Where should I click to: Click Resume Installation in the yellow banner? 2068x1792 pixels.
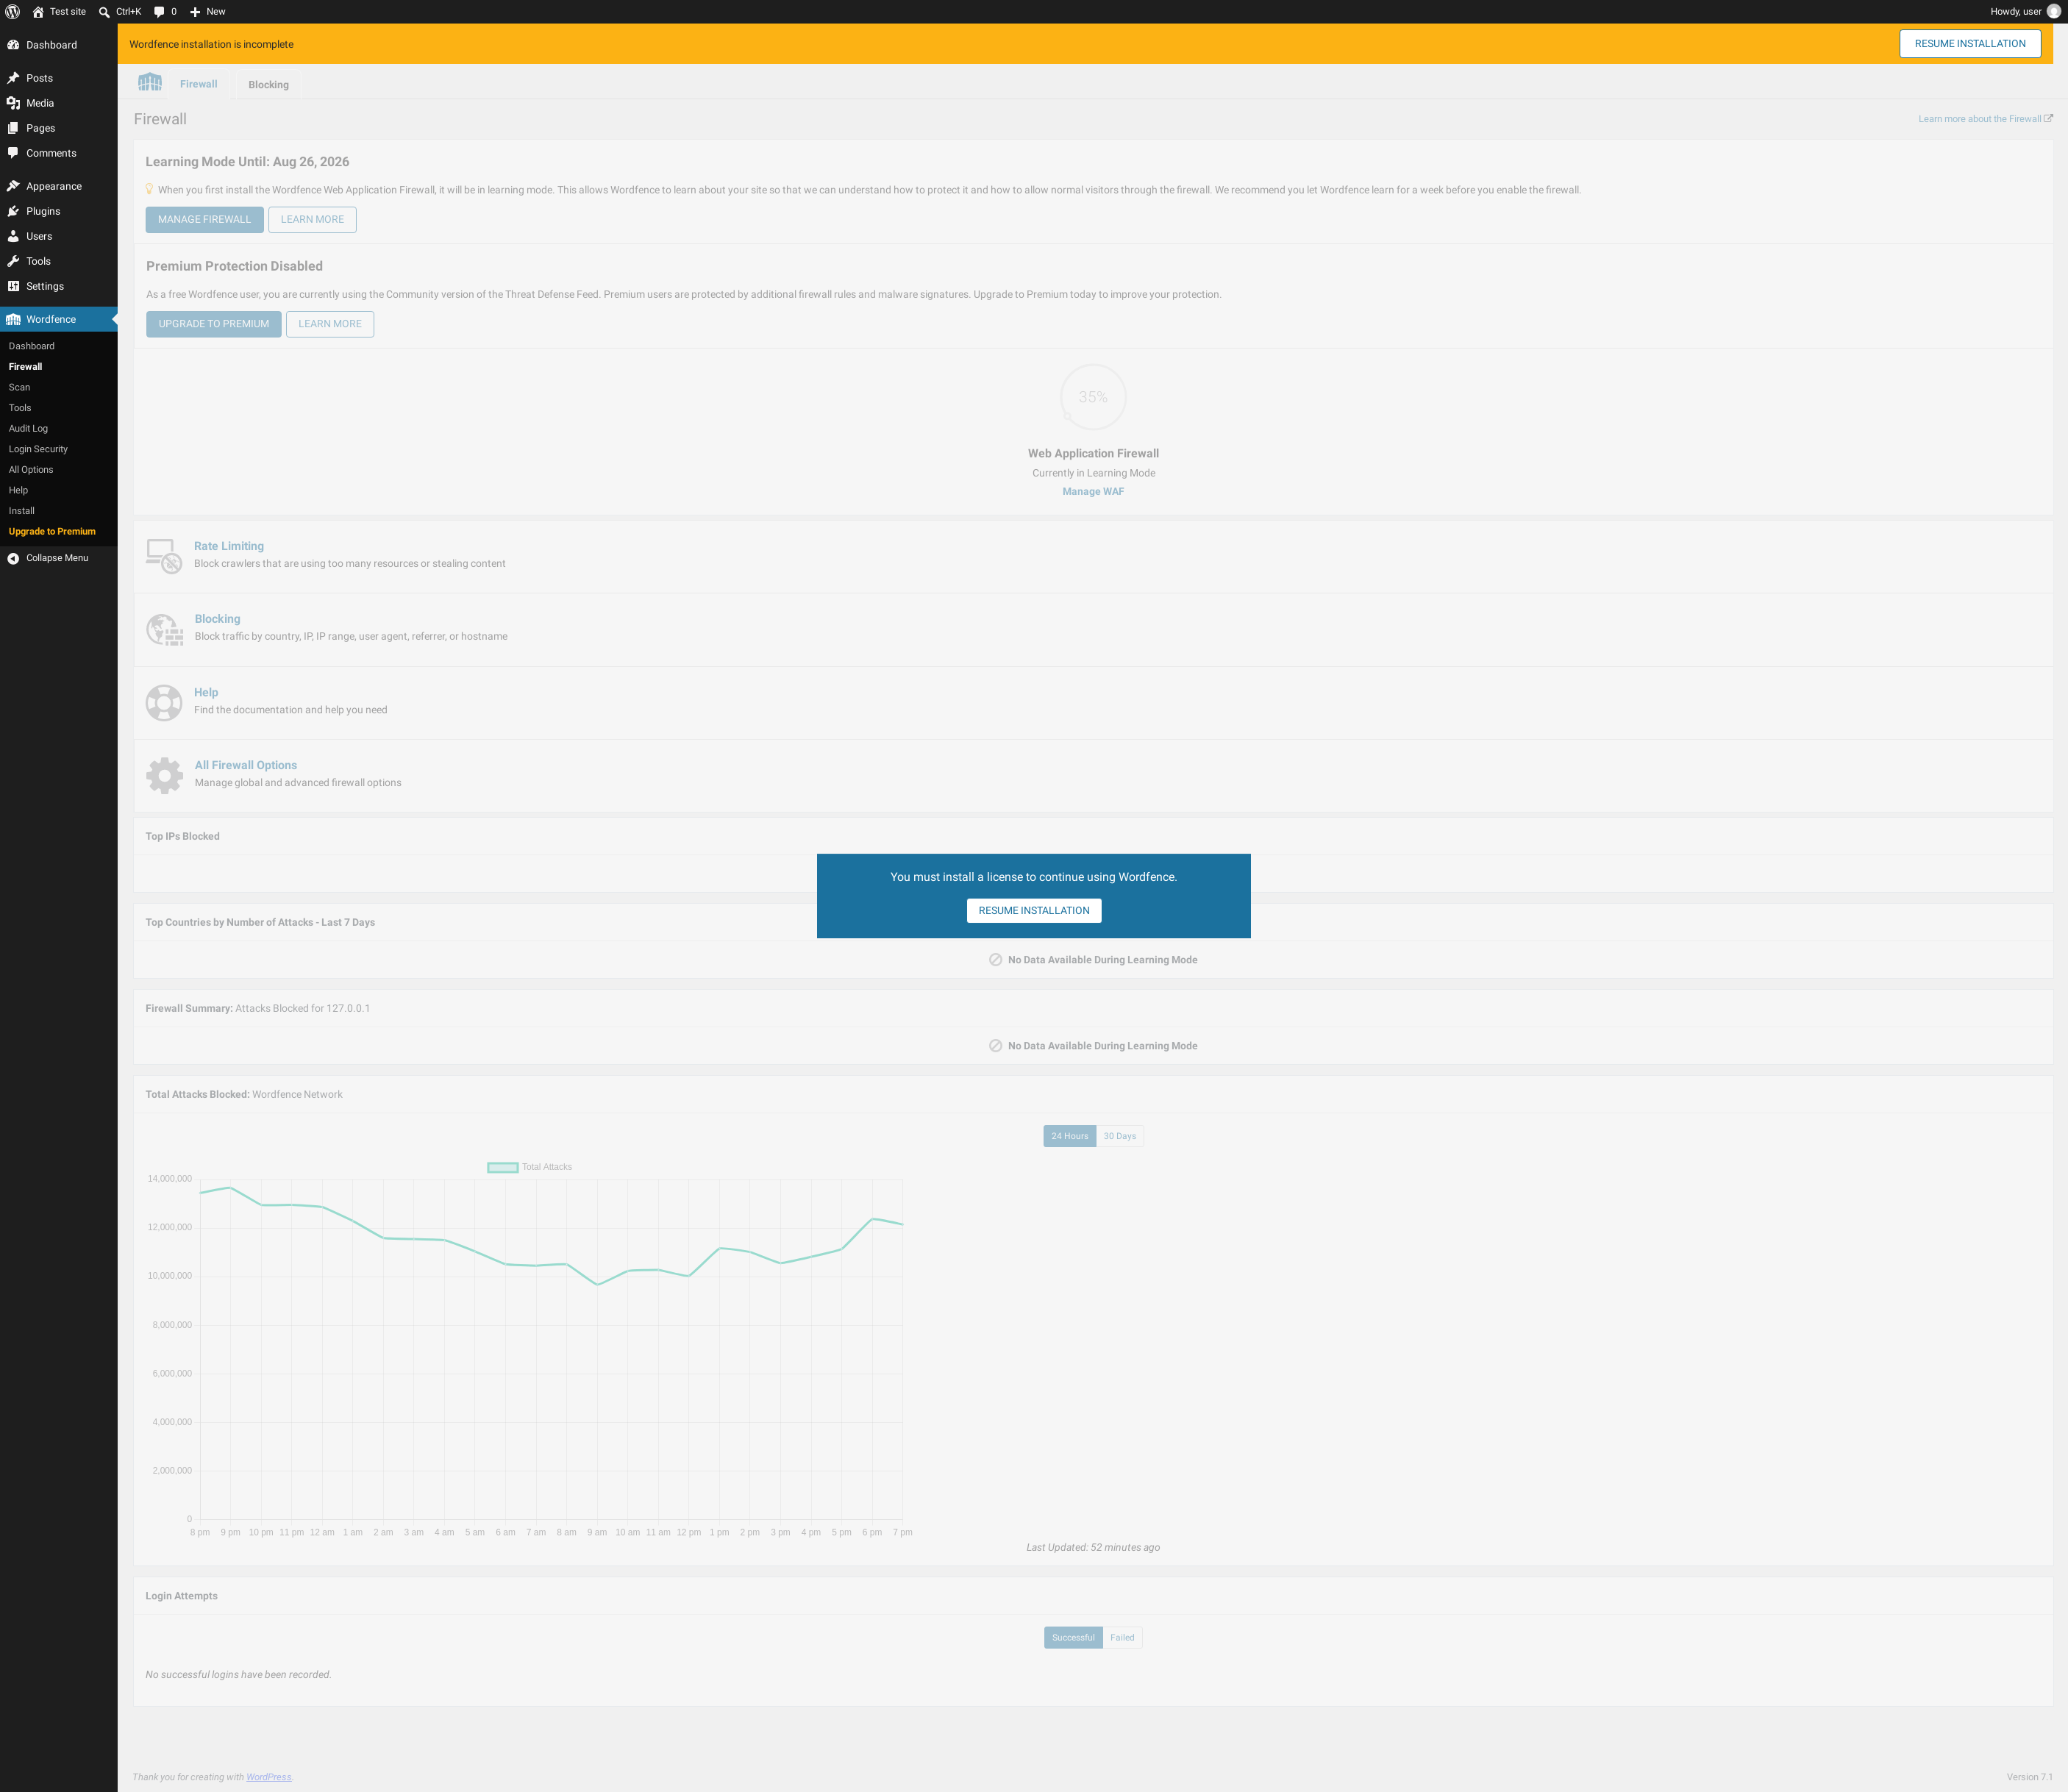point(1970,44)
